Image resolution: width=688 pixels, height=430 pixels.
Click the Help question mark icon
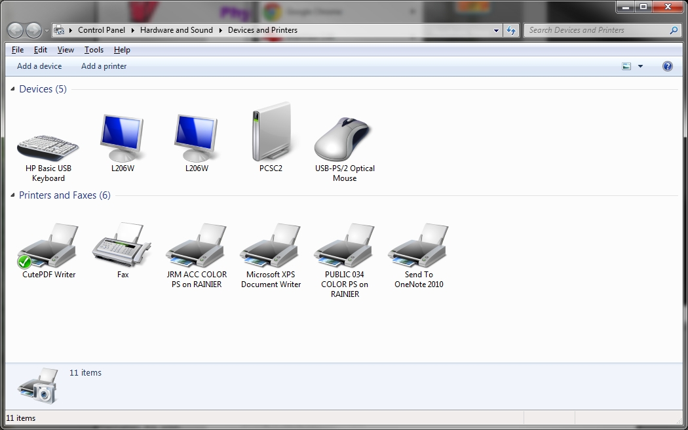(667, 66)
